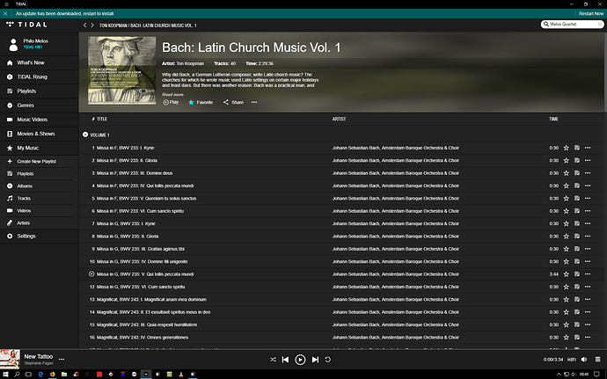Favorite track 9 Gratias agimus tibi

coord(566,249)
